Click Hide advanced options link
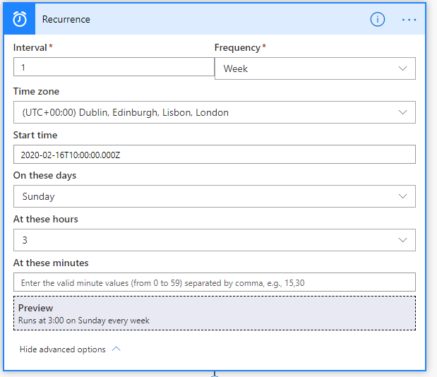 tap(62, 349)
